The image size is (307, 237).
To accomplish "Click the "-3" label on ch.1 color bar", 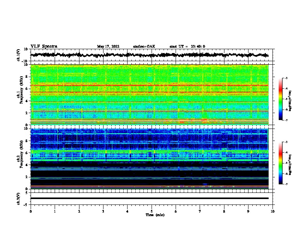I will pyautogui.click(x=286, y=78).
